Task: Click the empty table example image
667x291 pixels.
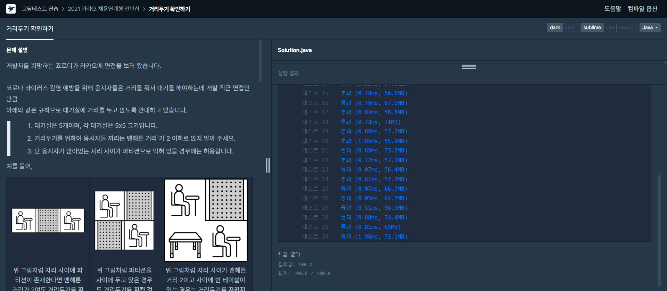Action: 206,220
